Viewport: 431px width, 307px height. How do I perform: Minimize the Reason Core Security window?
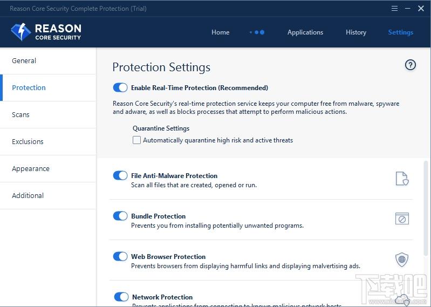(408, 9)
